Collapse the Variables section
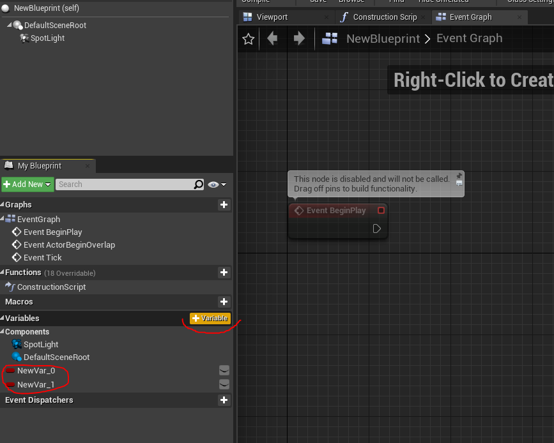This screenshot has height=443, width=554. 2,318
